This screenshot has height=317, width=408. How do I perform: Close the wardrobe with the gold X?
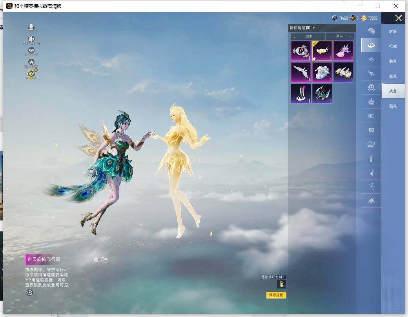point(398,18)
